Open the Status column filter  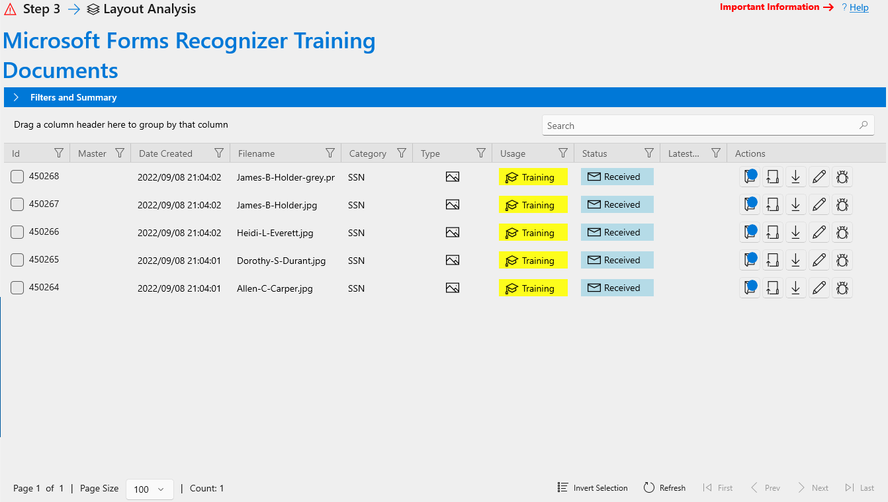pyautogui.click(x=649, y=153)
